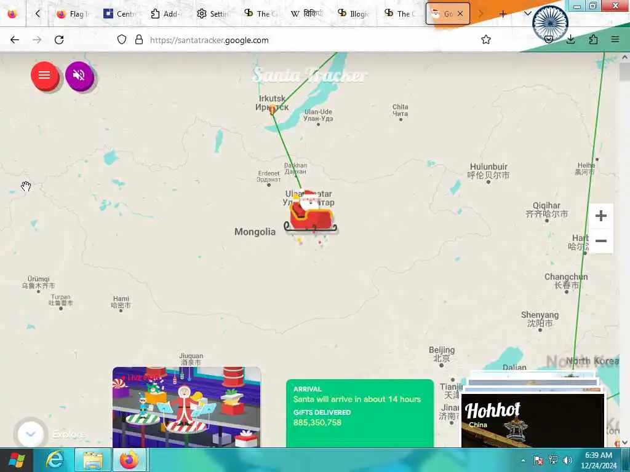Show hidden system tray icons
The width and height of the screenshot is (630, 472).
pos(523,460)
